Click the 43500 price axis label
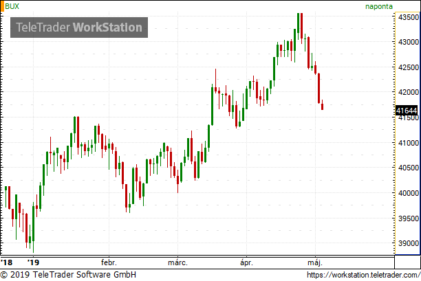 [x=408, y=17]
